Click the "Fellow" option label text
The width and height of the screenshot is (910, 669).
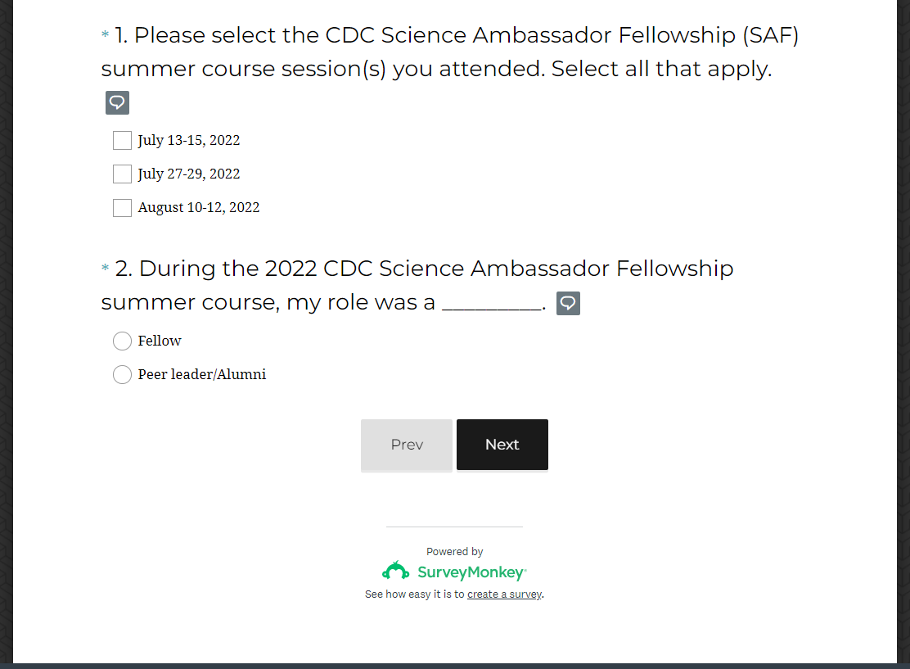point(160,341)
